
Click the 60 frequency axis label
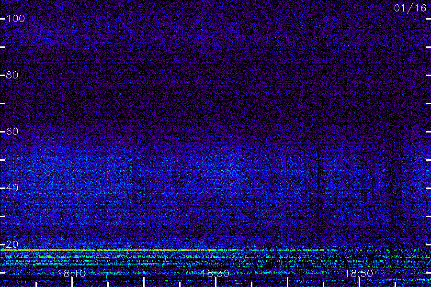[x=12, y=132]
